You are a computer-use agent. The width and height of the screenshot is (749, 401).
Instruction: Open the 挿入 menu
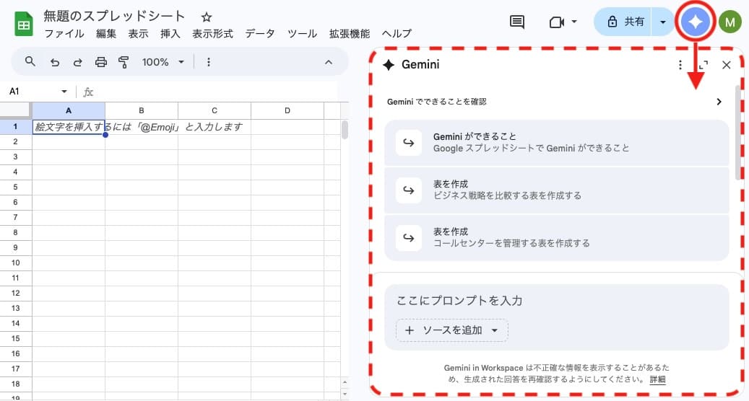point(170,34)
